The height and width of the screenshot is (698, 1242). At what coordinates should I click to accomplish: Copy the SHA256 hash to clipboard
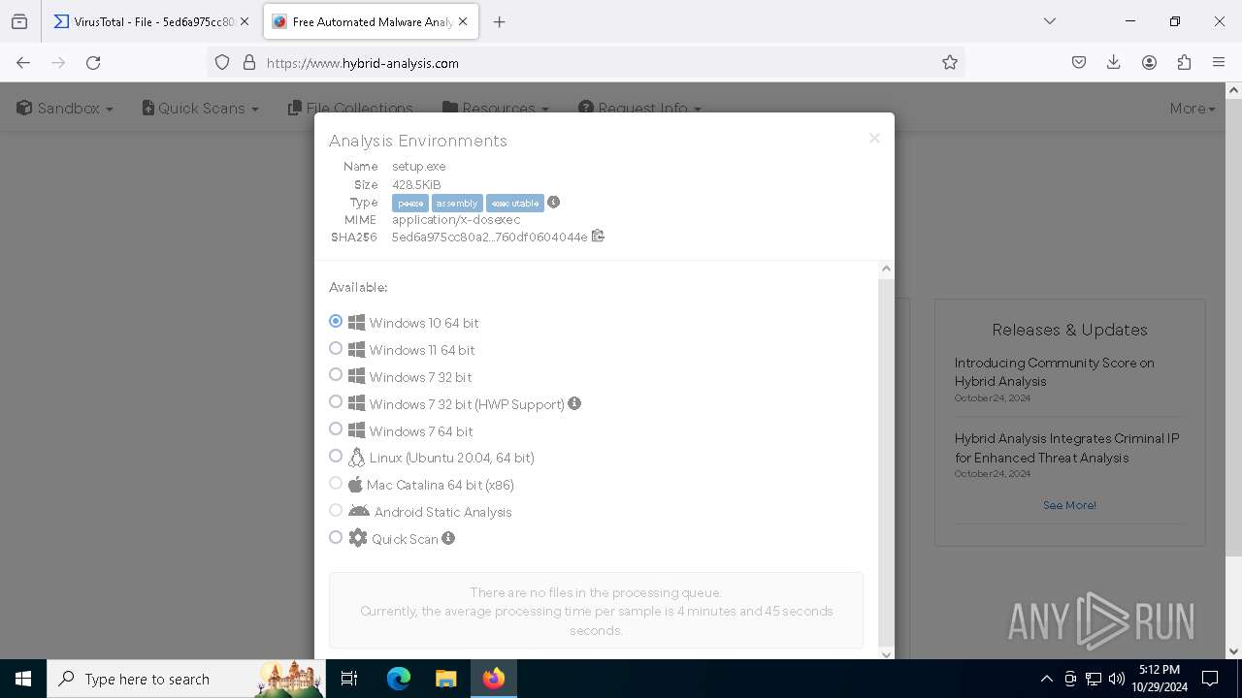598,236
